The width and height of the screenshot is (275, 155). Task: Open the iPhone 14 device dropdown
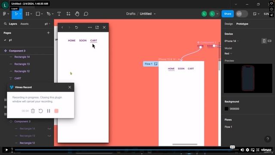232,41
